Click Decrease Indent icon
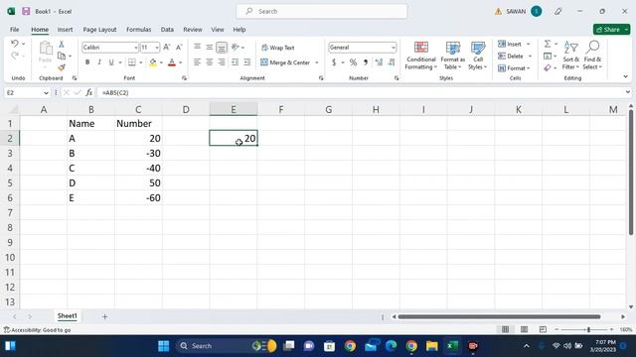The height and width of the screenshot is (357, 636). [235, 62]
